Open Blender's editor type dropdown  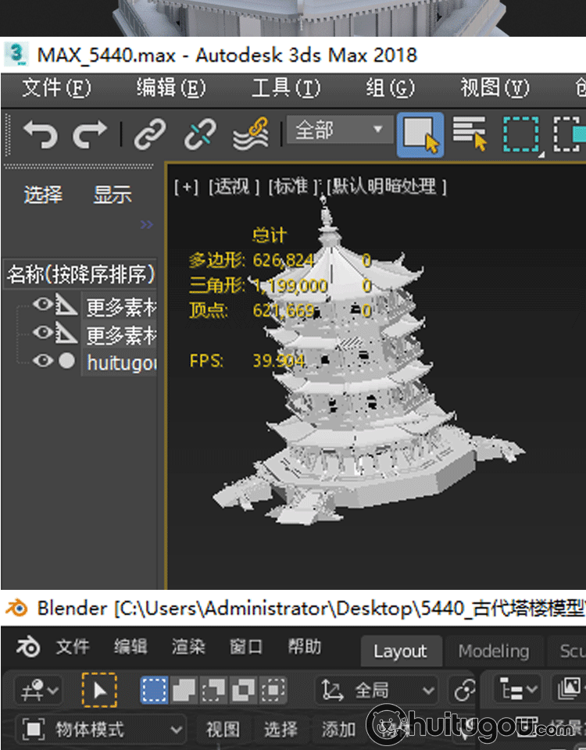[x=38, y=690]
